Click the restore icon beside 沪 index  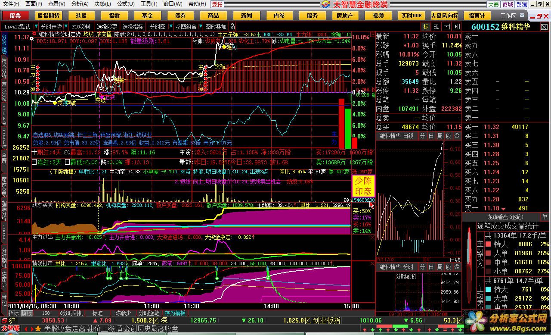[4, 320]
